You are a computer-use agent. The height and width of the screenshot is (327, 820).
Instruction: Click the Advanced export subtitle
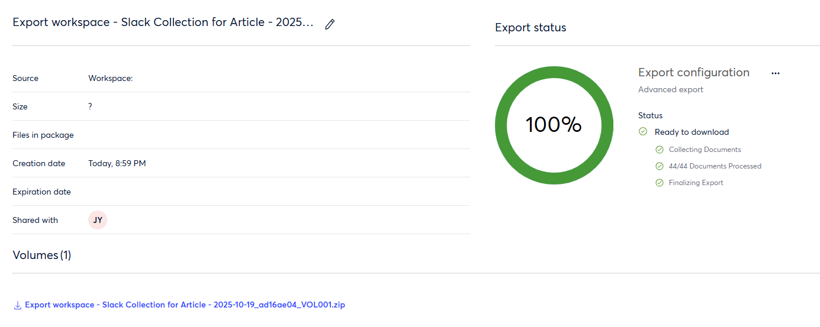[x=670, y=89]
